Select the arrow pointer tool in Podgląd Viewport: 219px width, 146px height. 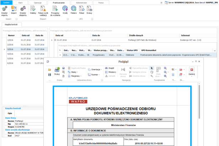point(152,68)
